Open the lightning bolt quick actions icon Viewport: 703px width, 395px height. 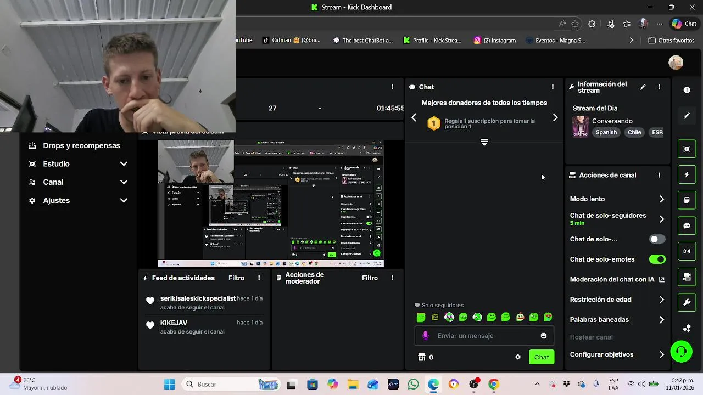pyautogui.click(x=687, y=175)
